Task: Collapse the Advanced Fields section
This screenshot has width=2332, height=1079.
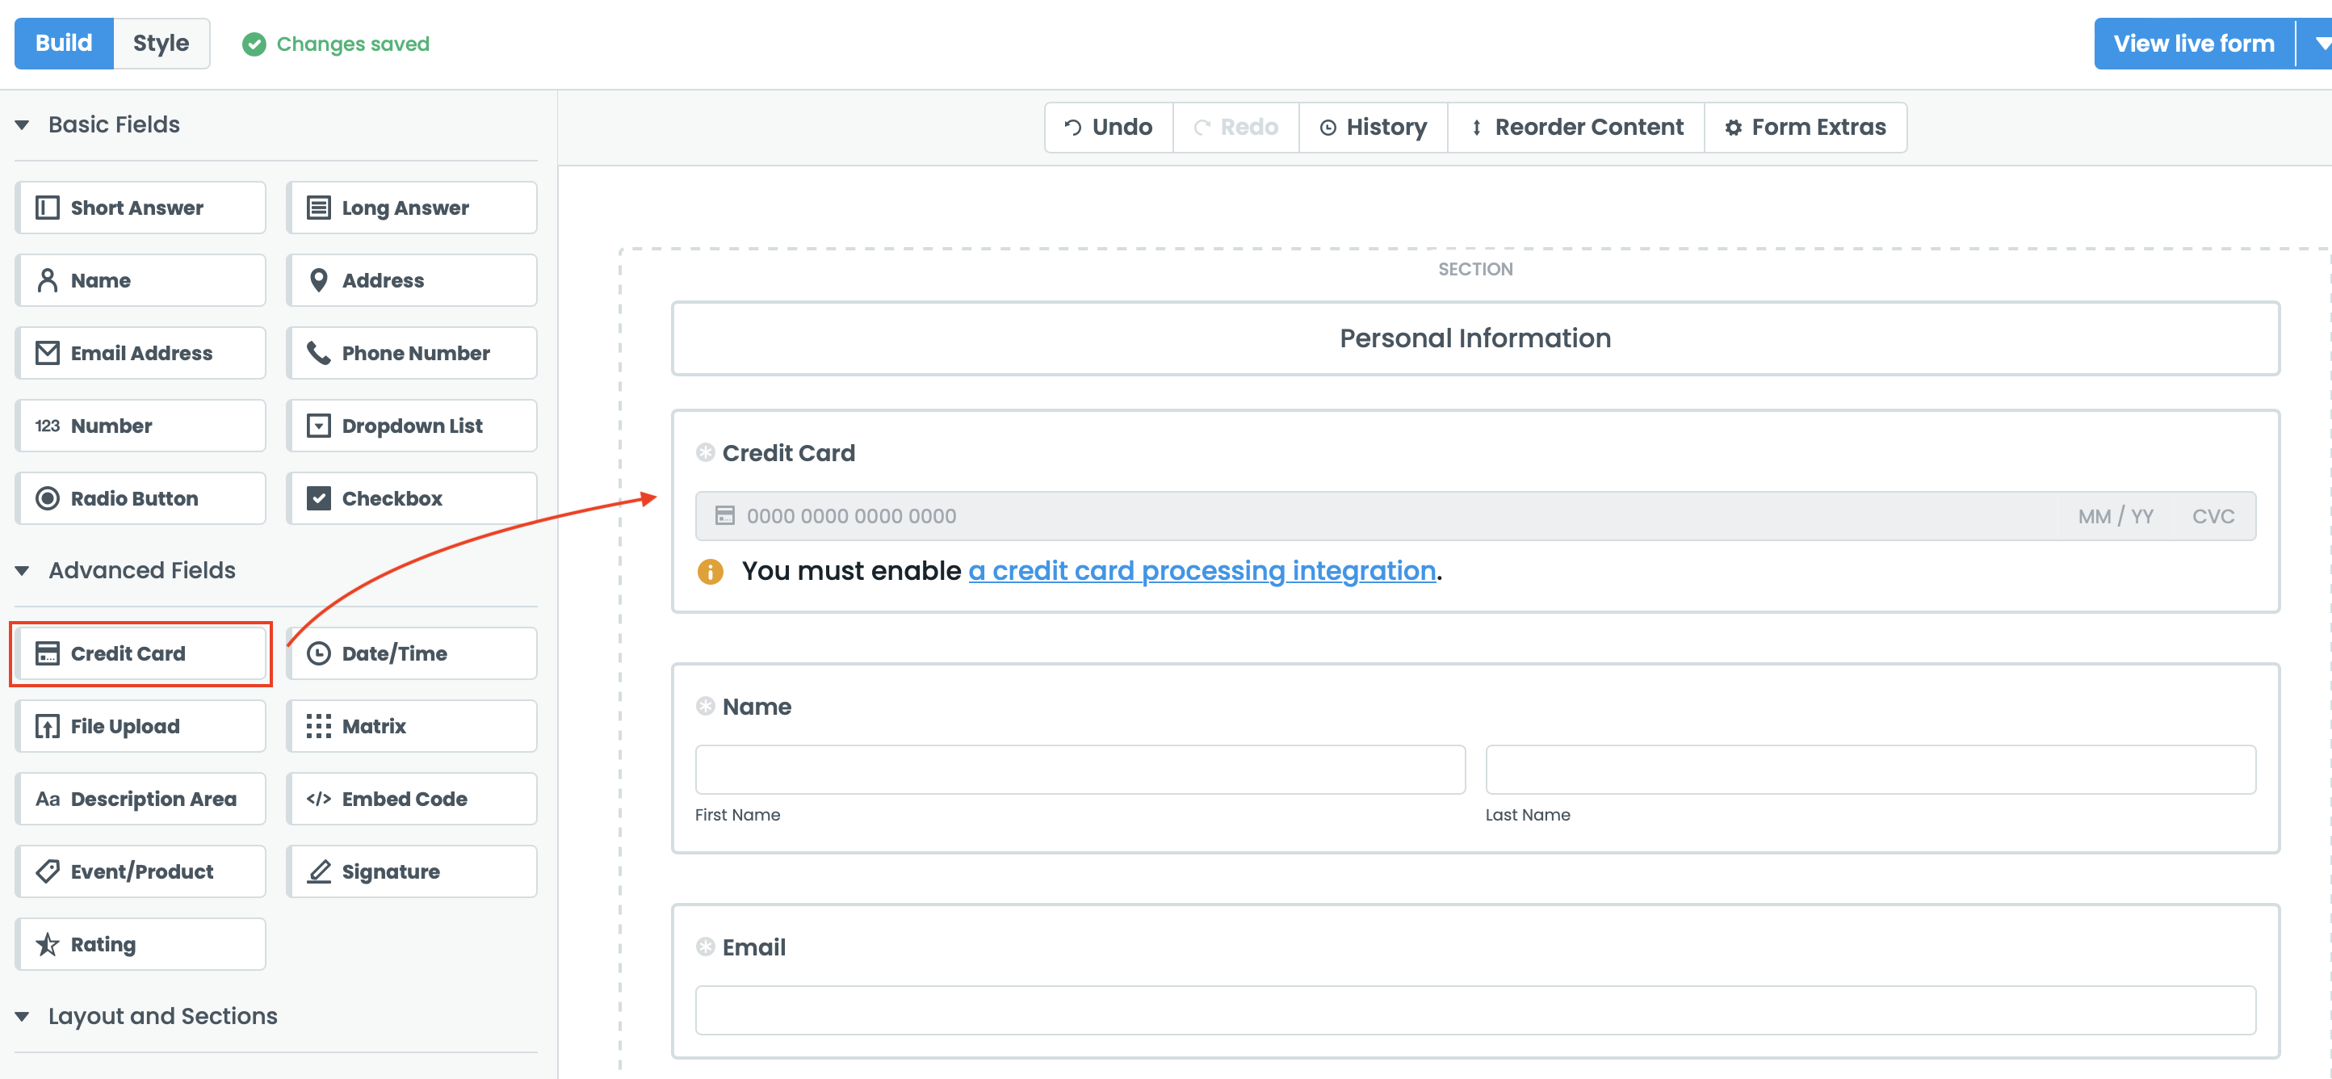Action: [x=23, y=570]
